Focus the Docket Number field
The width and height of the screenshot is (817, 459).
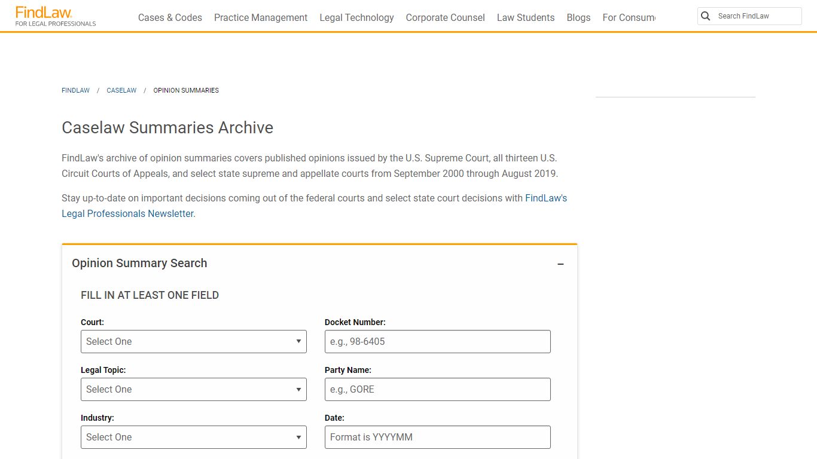(x=437, y=341)
